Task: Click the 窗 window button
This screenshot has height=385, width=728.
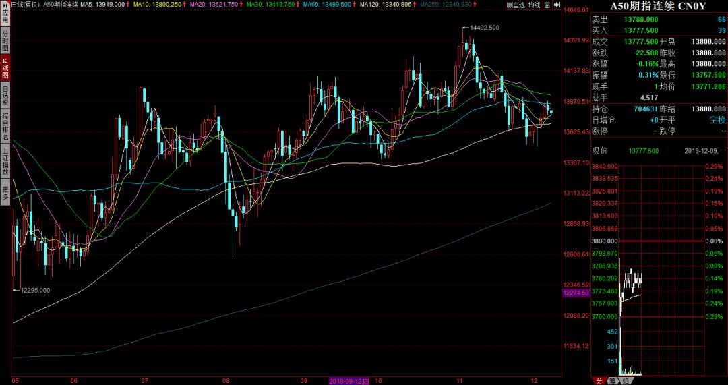Action: tap(547, 4)
